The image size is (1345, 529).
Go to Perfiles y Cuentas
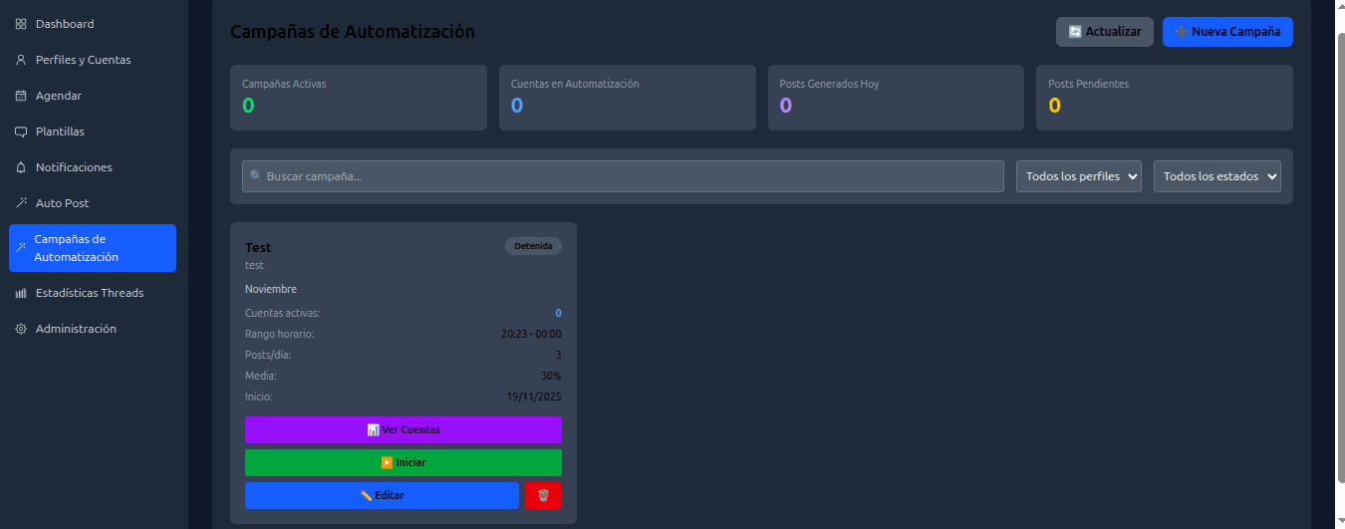click(93, 60)
